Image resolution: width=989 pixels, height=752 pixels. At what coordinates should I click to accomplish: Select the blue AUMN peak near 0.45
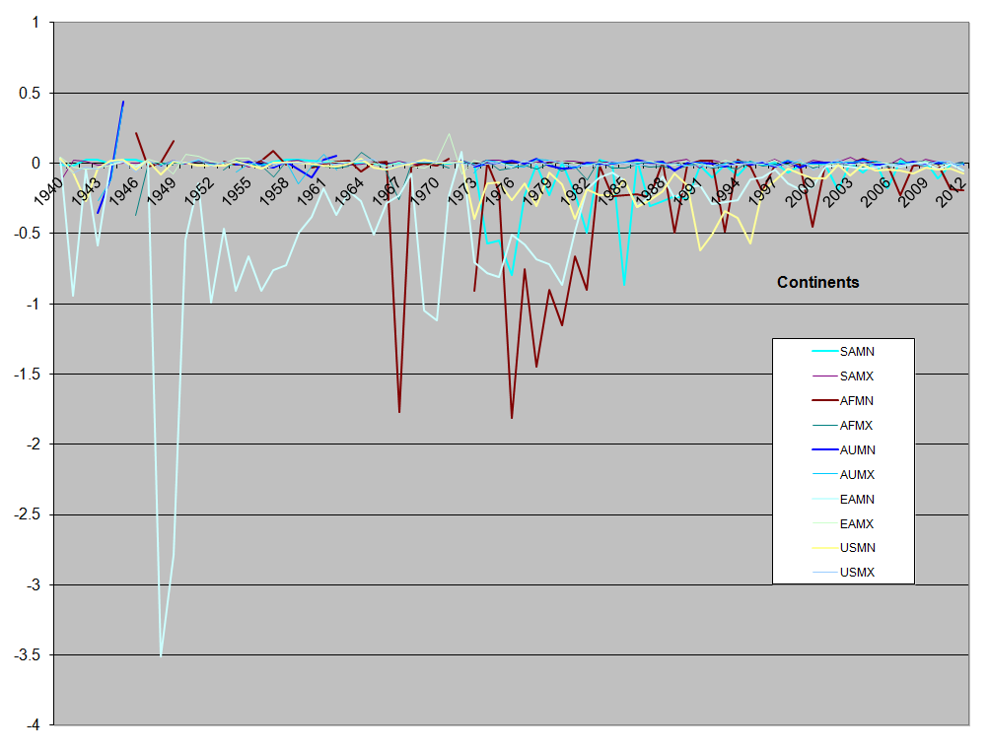click(123, 102)
